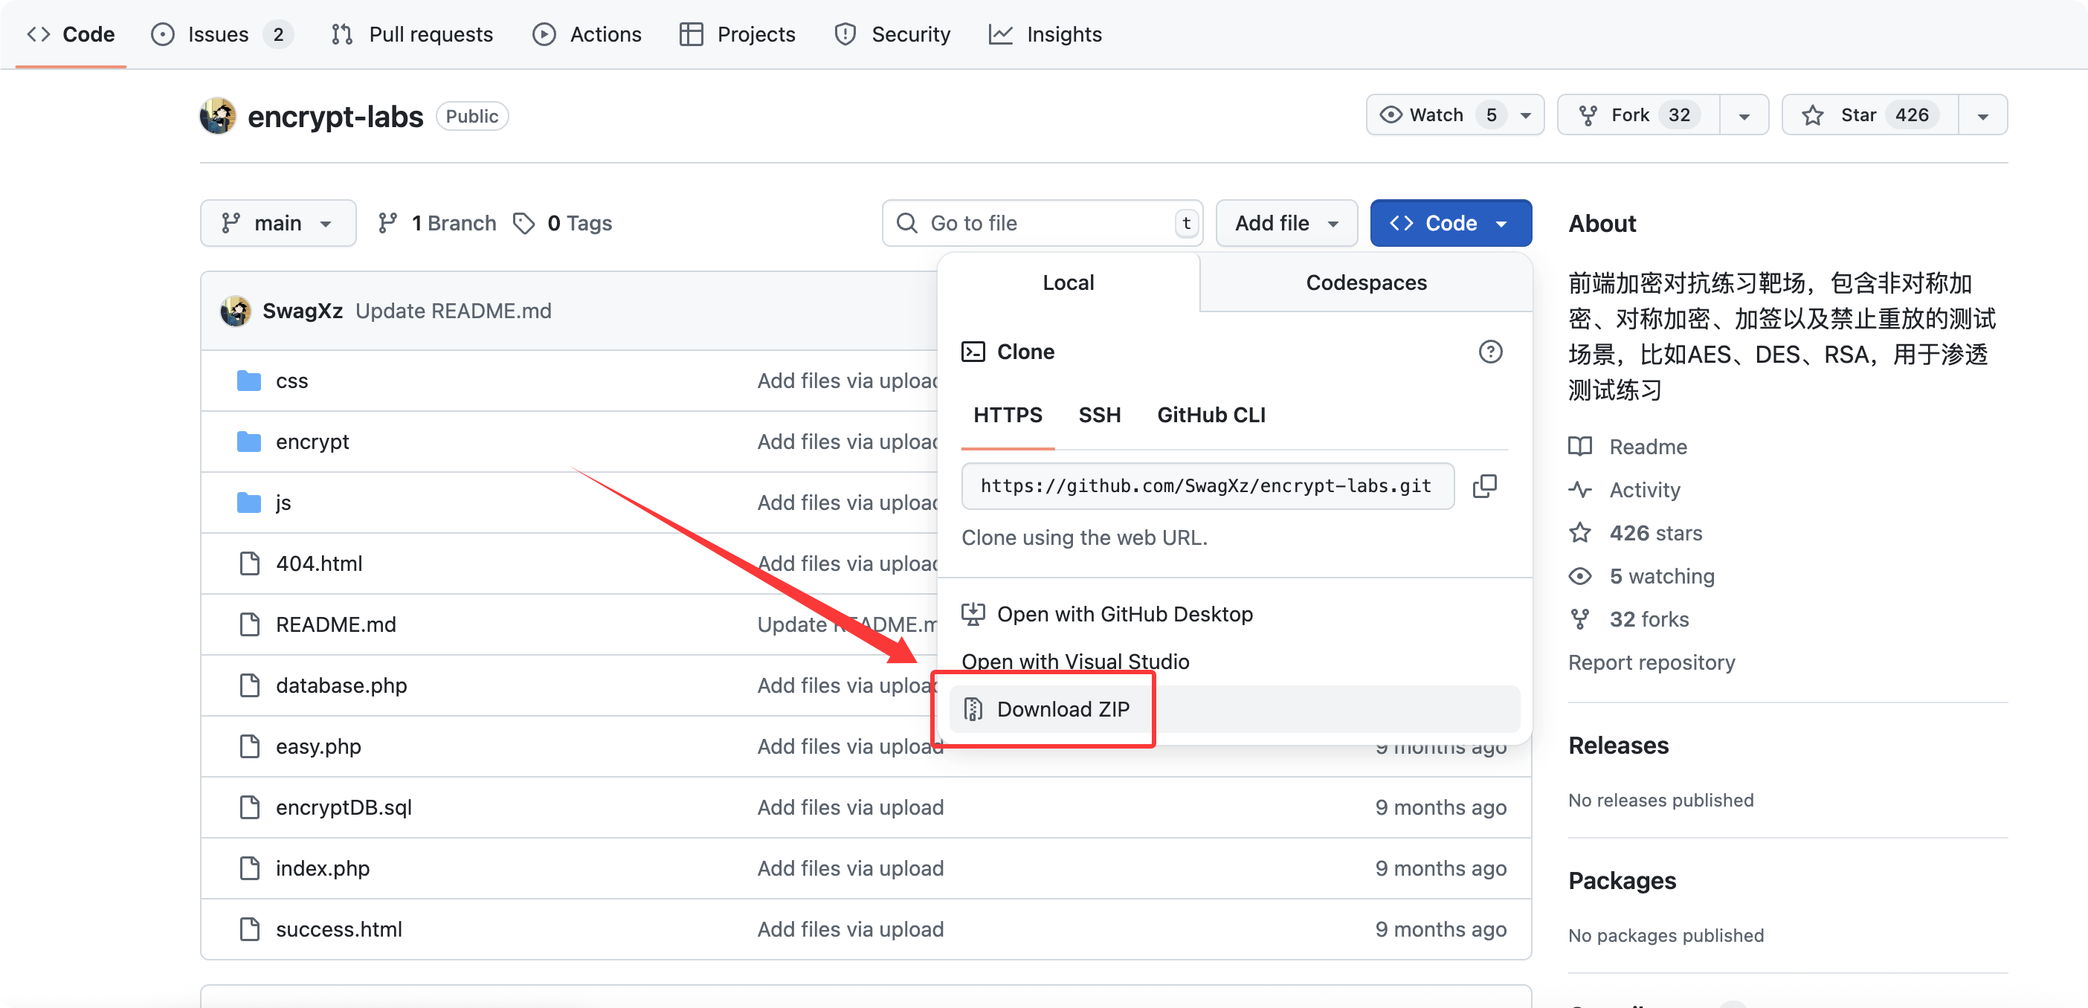Expand fork options dropdown arrow
The height and width of the screenshot is (1008, 2088).
pyautogui.click(x=1744, y=115)
